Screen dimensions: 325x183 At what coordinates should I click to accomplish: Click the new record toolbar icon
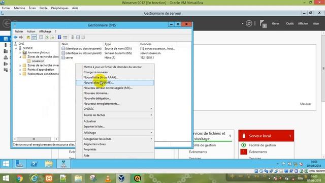[78, 37]
